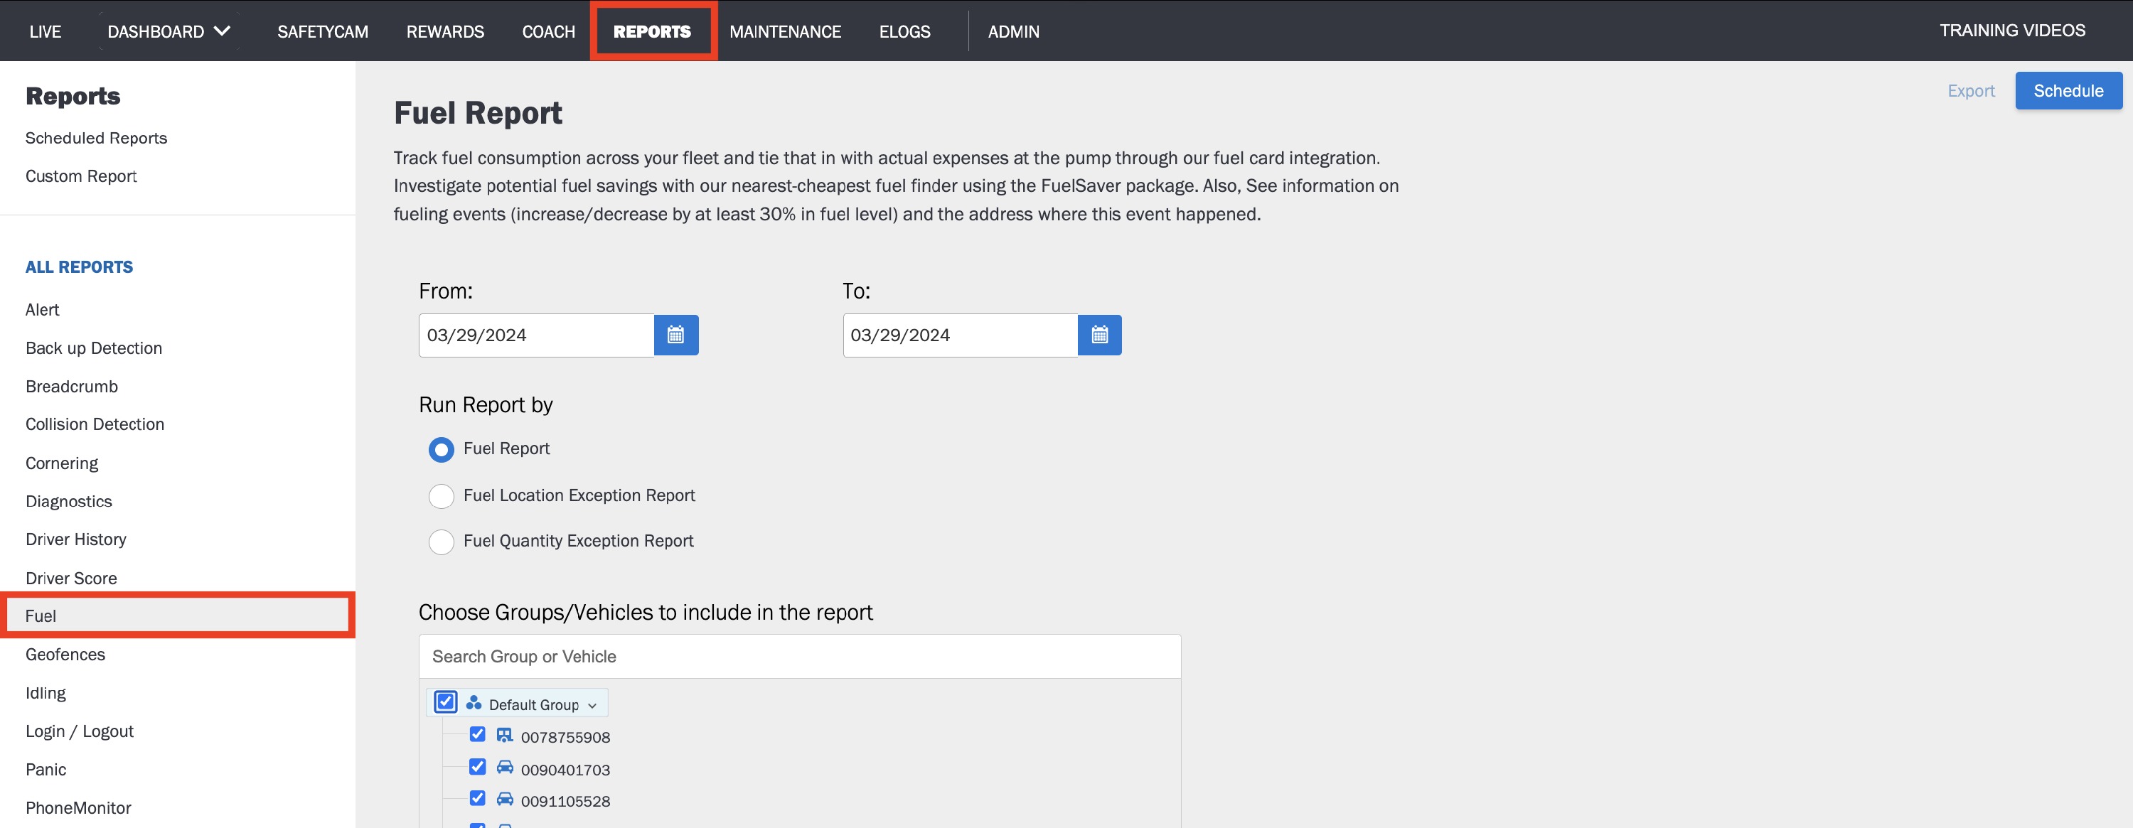Click the car icon for 0091105528
Screen dimensions: 2133x828
504,799
